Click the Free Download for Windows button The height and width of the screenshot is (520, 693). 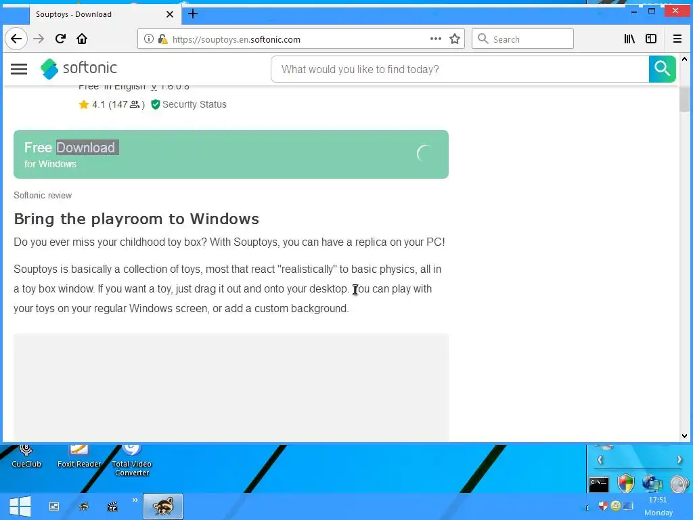(231, 154)
